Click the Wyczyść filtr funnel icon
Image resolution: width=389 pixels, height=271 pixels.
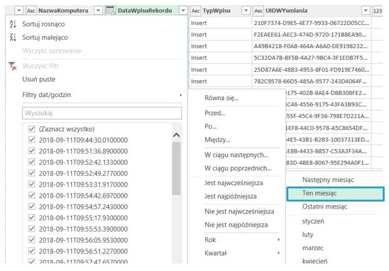(x=13, y=66)
